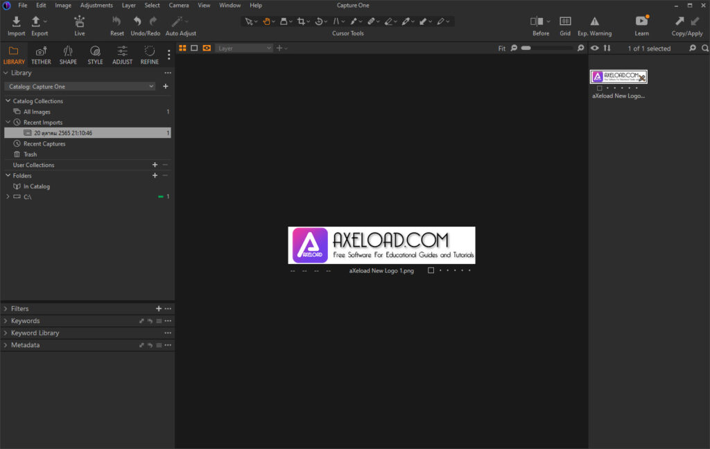Toggle the browser eye visibility icon
This screenshot has width=710, height=449.
(x=594, y=48)
